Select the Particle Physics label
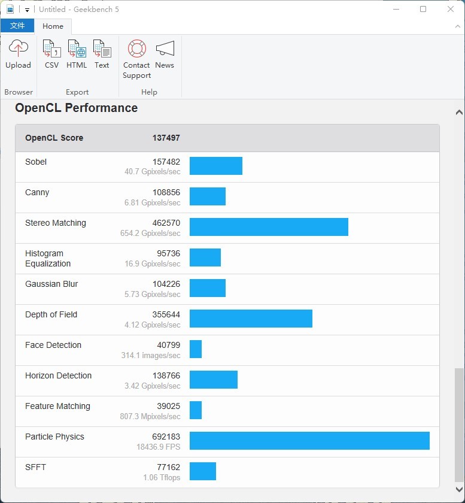Image resolution: width=465 pixels, height=503 pixels. pyautogui.click(x=54, y=437)
